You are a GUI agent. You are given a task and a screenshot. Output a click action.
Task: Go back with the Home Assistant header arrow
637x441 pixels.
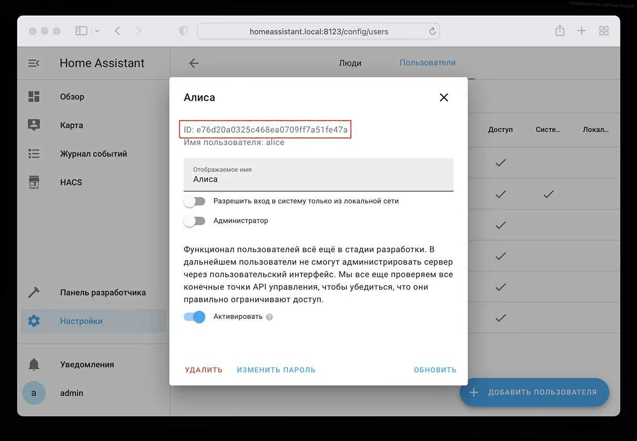pyautogui.click(x=194, y=63)
